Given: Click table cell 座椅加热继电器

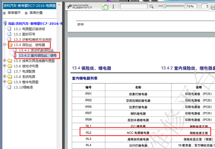Looking at the screenshot, I should coord(138,139).
